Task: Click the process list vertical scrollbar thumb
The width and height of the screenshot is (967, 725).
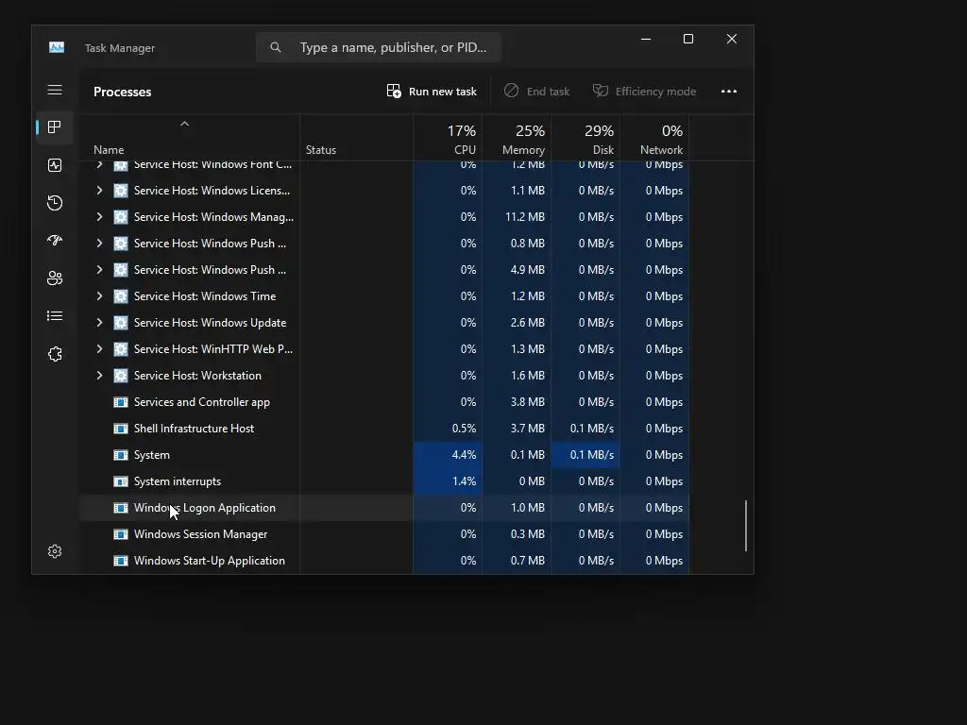Action: [746, 525]
